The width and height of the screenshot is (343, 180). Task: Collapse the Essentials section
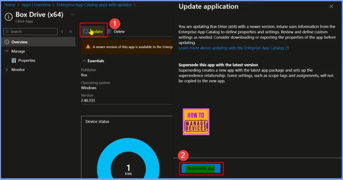coord(84,61)
